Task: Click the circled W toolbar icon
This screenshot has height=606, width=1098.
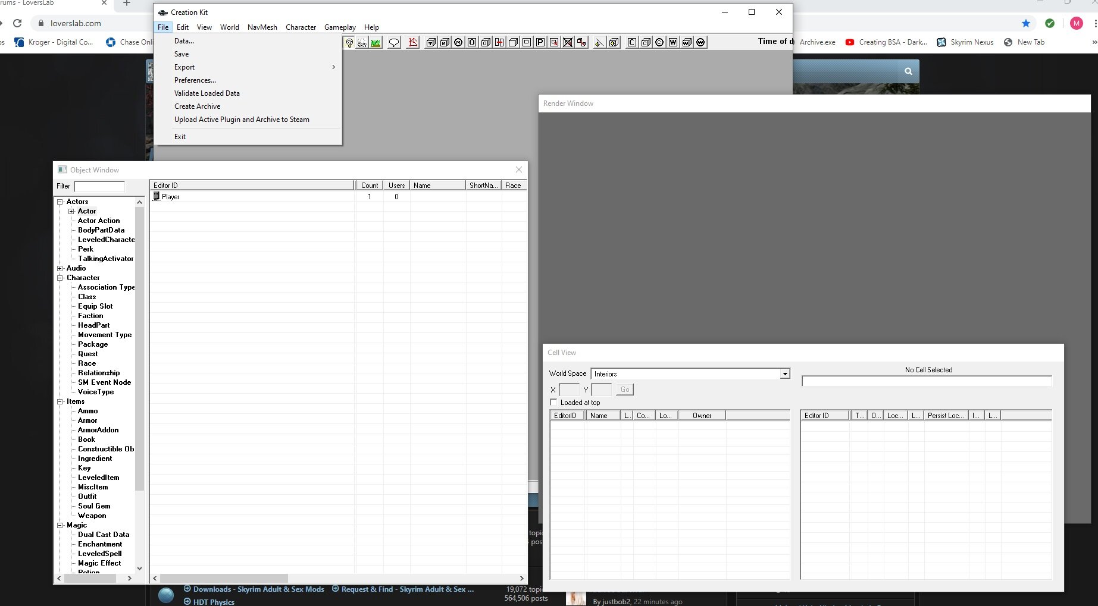Action: coord(700,42)
